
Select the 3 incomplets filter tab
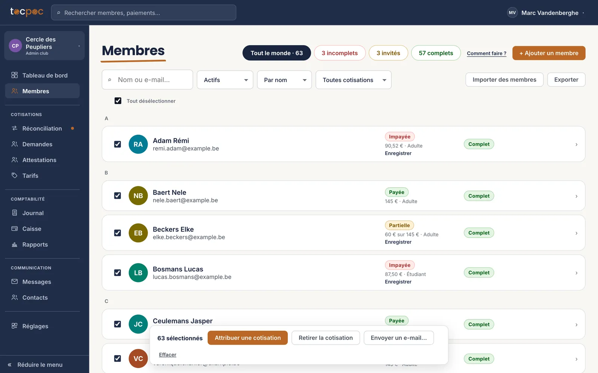[x=339, y=53]
